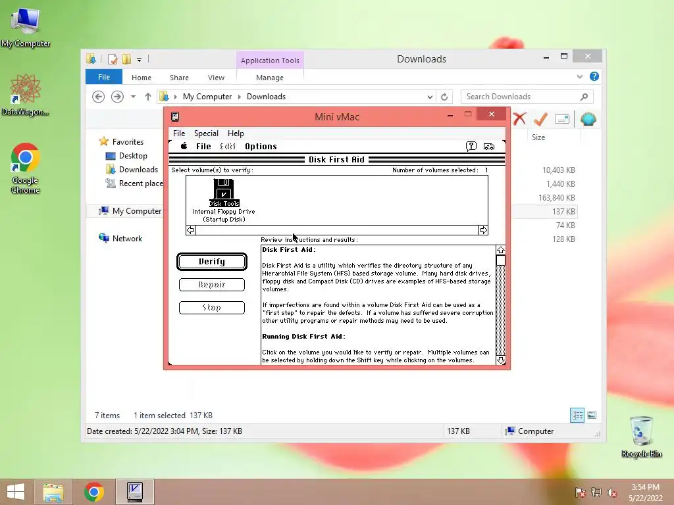674x505 pixels.
Task: Open the Explorer File tab
Action: [104, 77]
